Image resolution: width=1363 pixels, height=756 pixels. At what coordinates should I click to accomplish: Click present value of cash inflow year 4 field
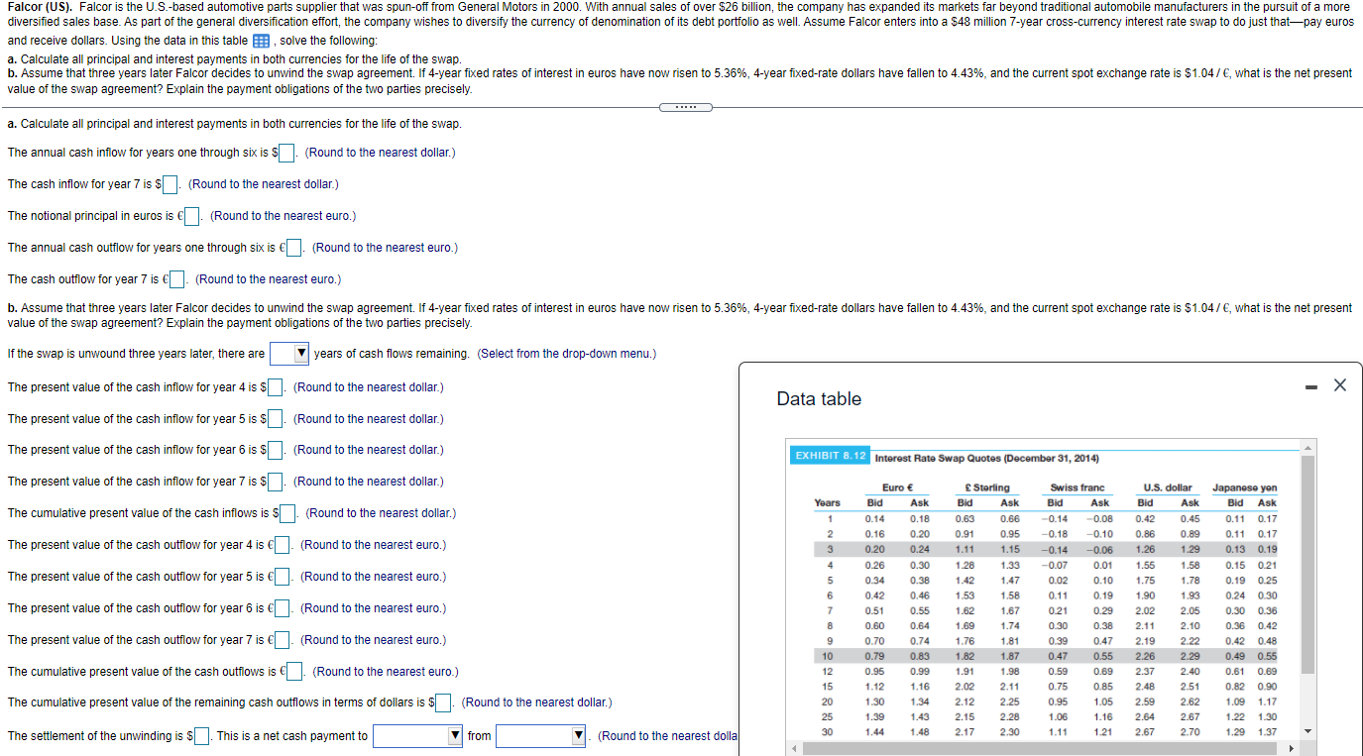(276, 387)
